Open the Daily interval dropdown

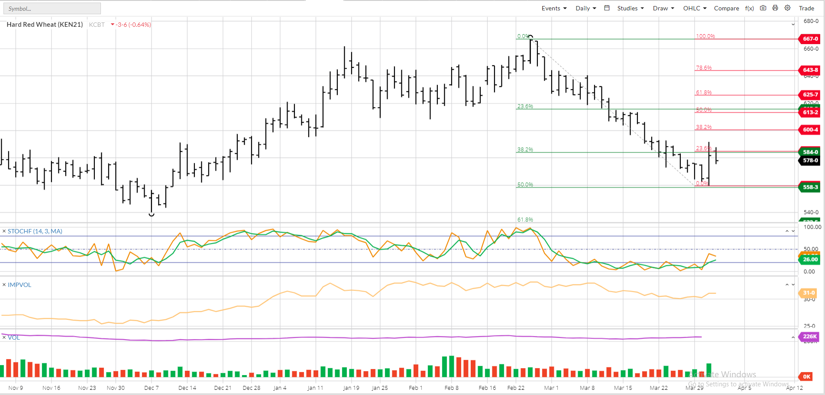click(586, 8)
